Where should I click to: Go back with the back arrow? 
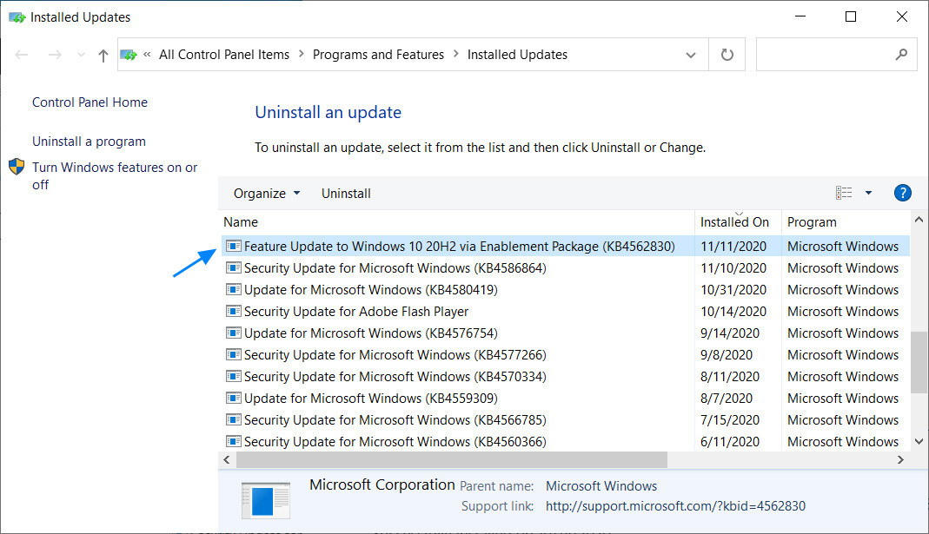click(22, 55)
